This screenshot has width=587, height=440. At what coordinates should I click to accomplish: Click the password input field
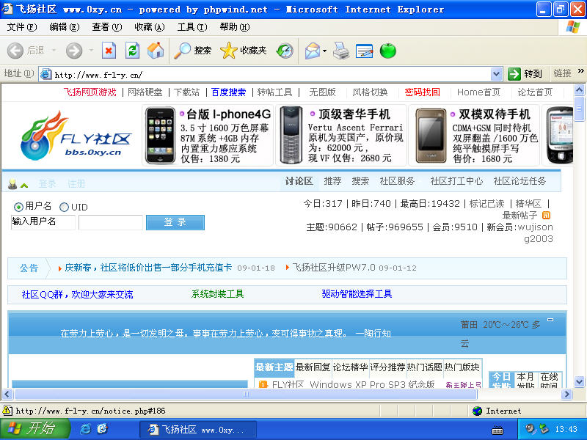(111, 222)
